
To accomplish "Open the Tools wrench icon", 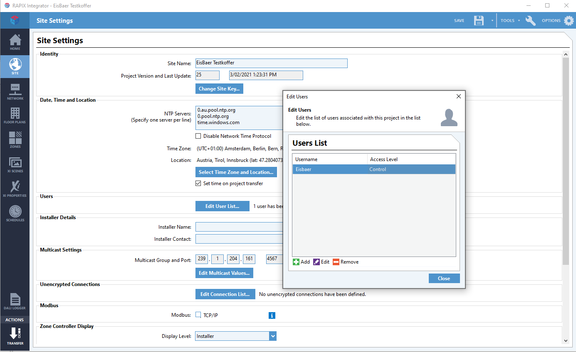I will click(x=530, y=21).
